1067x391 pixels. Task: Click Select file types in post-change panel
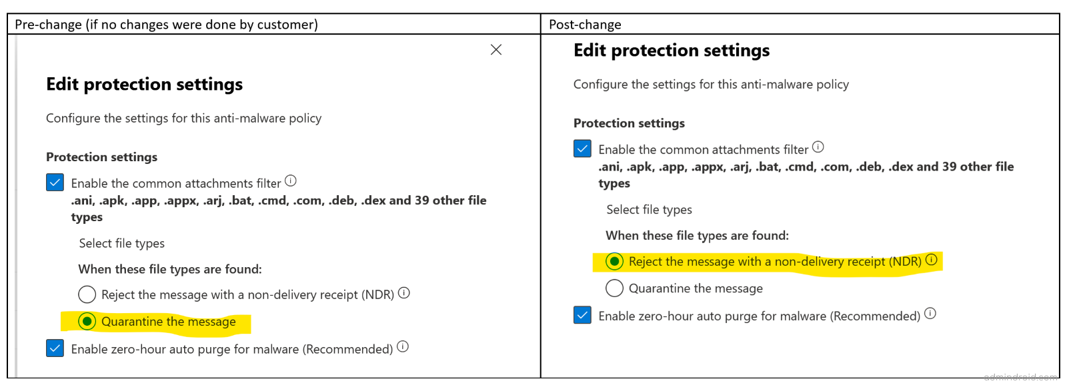pyautogui.click(x=650, y=209)
